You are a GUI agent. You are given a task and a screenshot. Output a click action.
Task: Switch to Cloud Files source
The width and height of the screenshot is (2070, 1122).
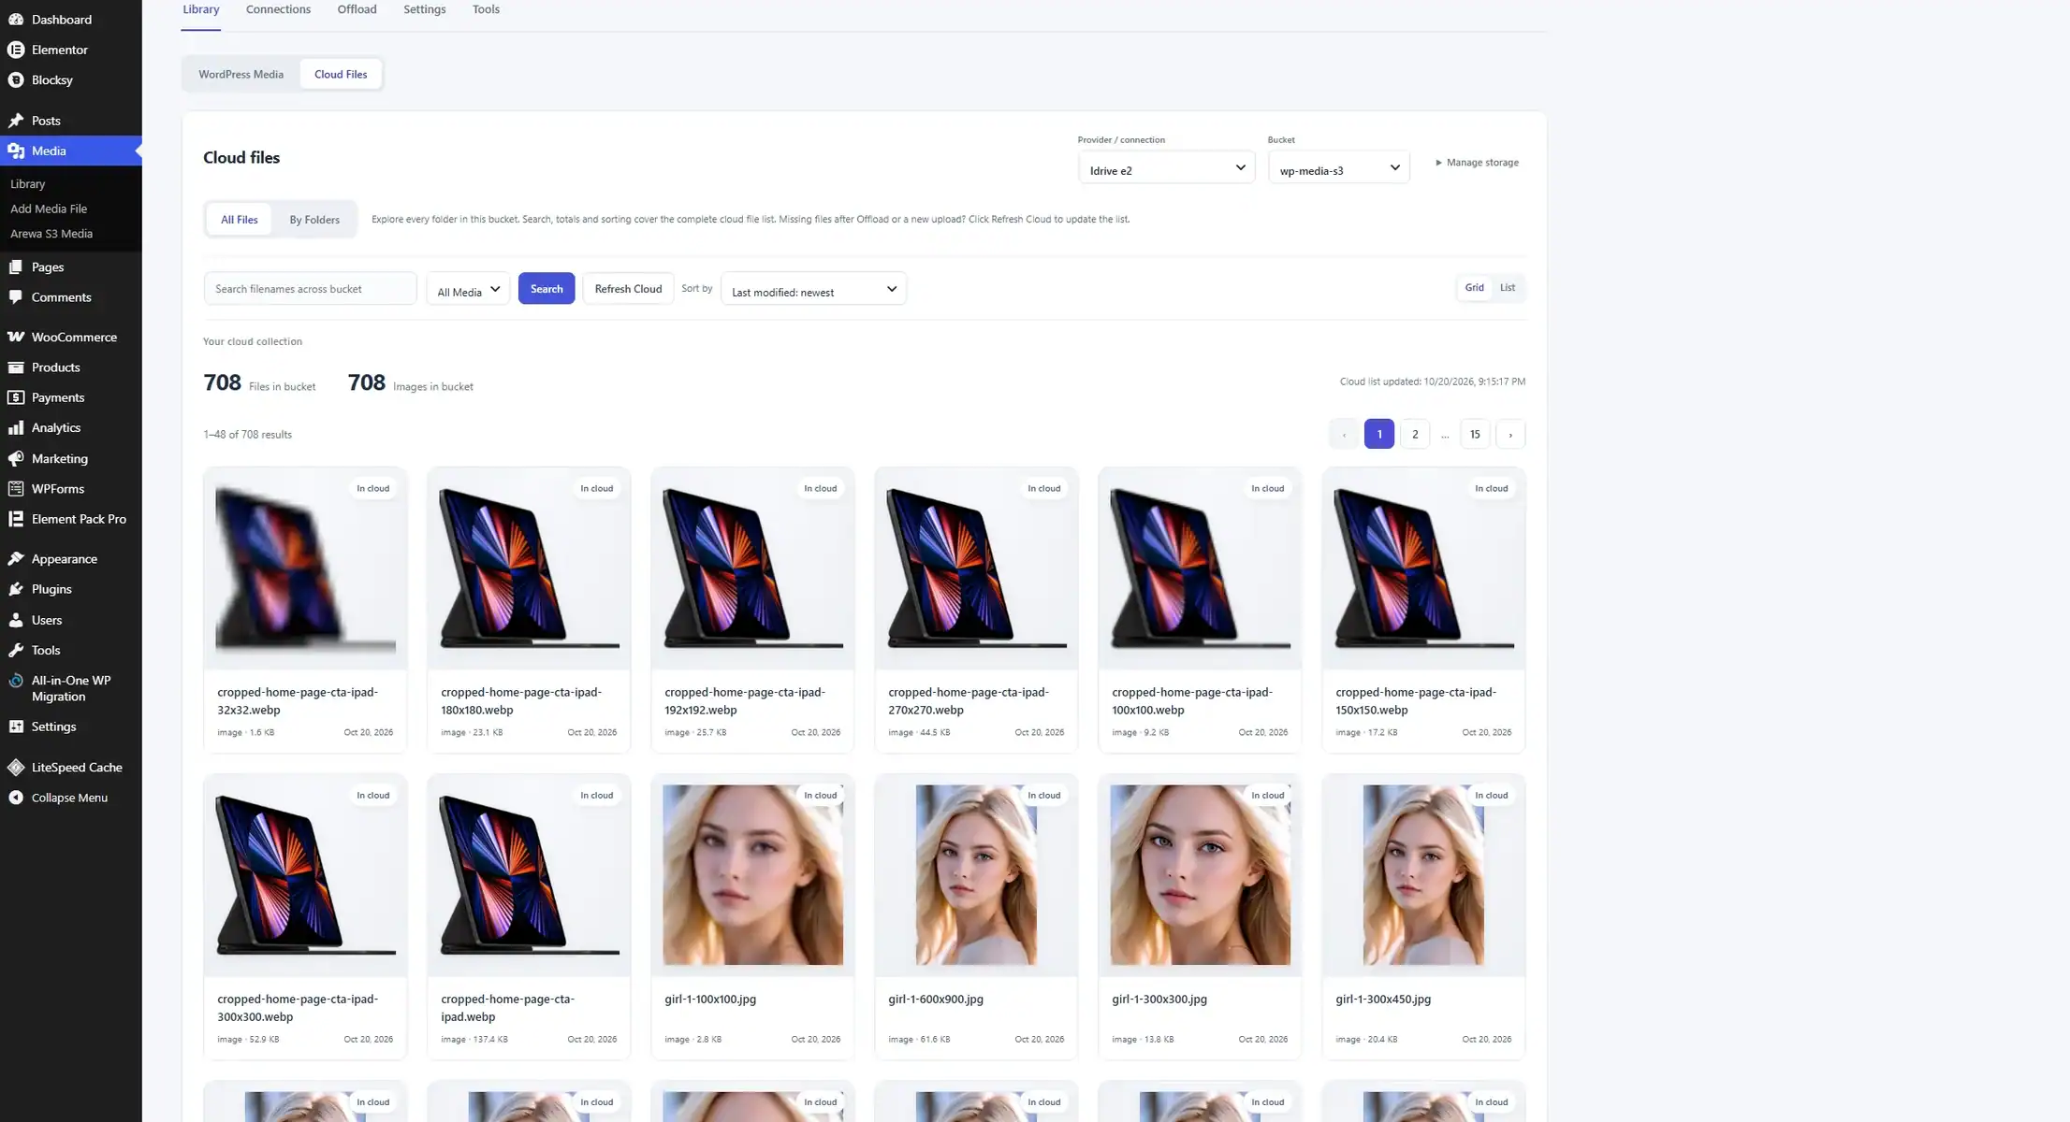(x=341, y=74)
